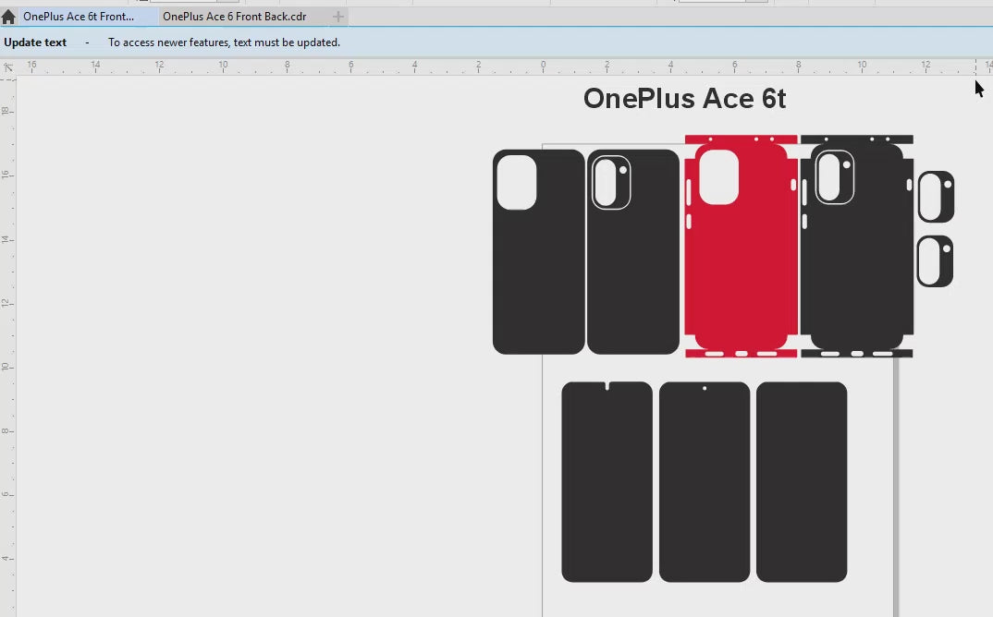Select the screen protector with punch-hole dot

(x=705, y=485)
